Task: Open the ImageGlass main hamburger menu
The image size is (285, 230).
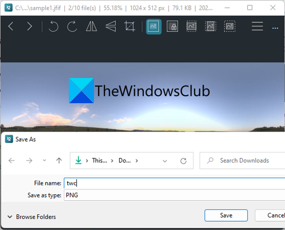Action: point(257,27)
